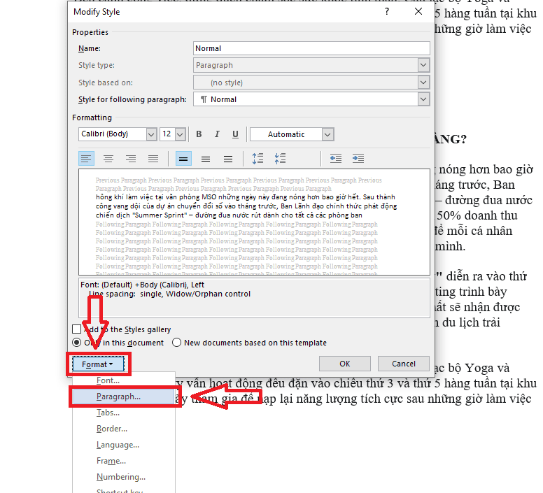The height and width of the screenshot is (493, 543).
Task: Toggle Italic formatting button
Action: click(x=217, y=134)
